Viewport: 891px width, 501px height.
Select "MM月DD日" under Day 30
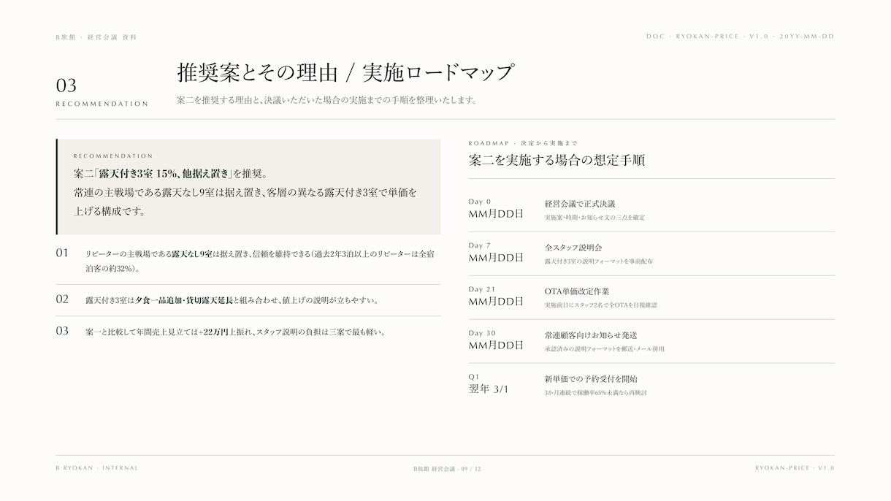496,345
